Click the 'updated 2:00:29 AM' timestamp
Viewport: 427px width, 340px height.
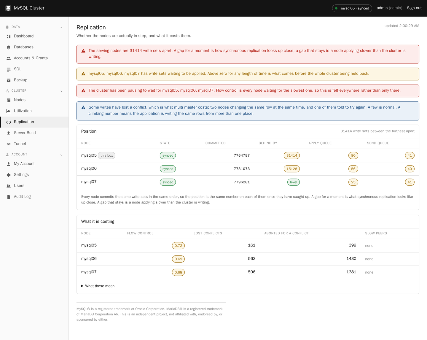click(x=402, y=26)
